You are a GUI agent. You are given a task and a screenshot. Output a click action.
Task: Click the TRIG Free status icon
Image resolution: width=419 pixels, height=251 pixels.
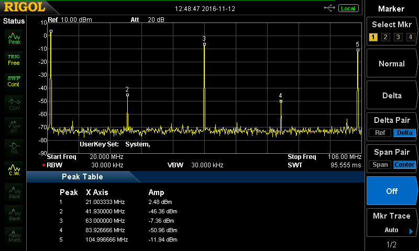(14, 59)
